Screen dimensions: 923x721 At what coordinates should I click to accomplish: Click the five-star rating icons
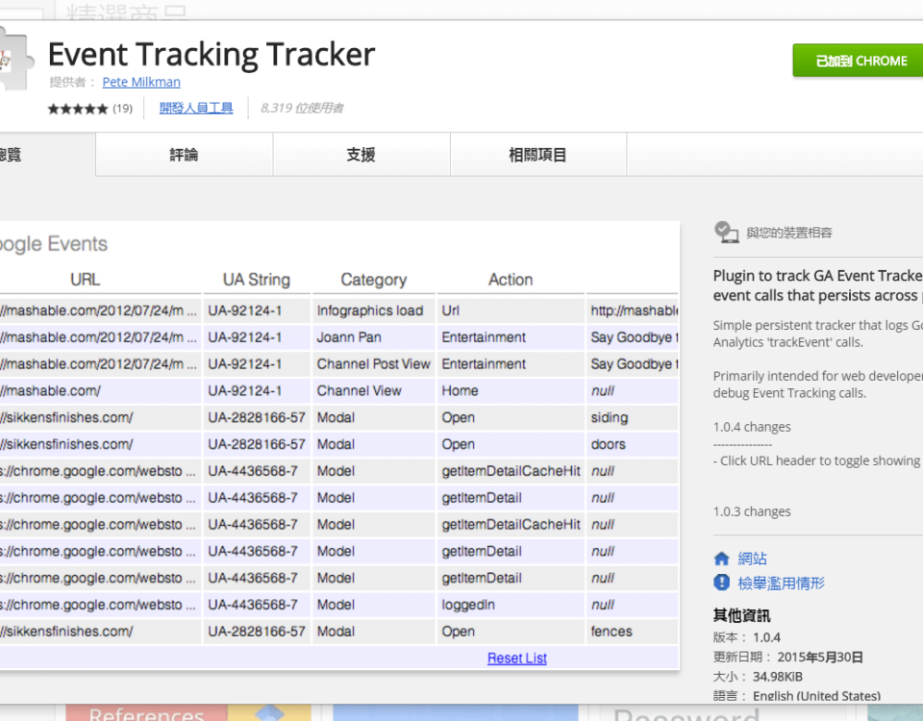78,109
